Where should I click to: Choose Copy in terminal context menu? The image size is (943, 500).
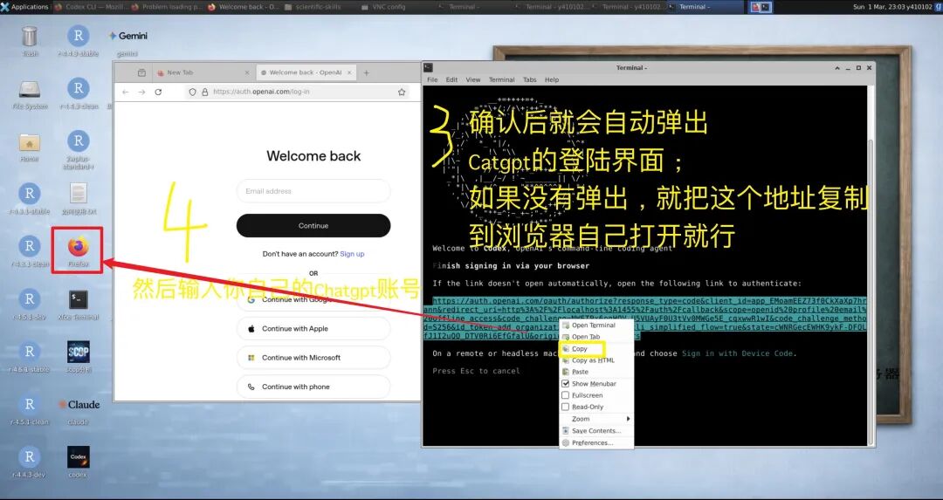[596, 348]
